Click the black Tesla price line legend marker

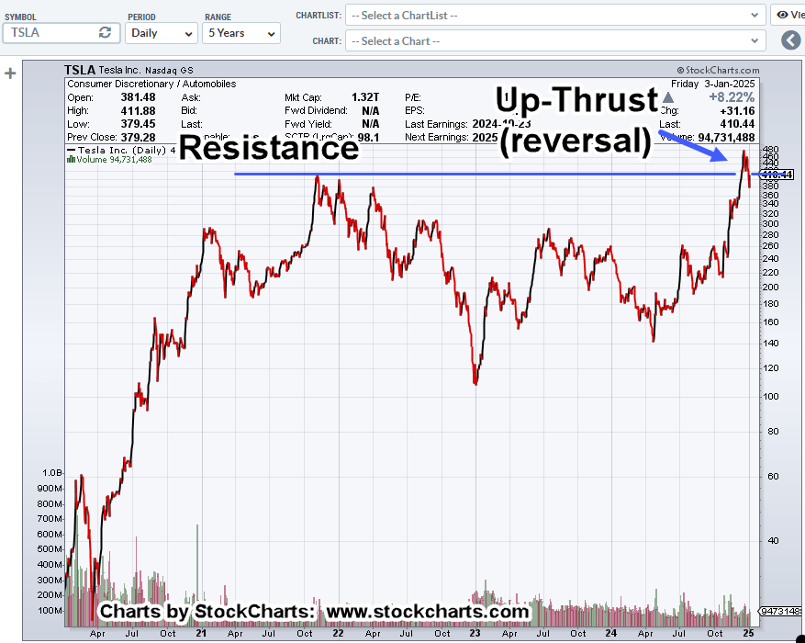tap(72, 149)
